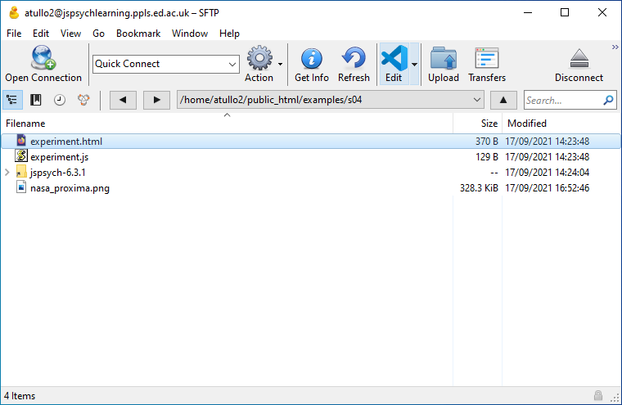Toggle the Bonjour view button
622x405 pixels.
point(83,100)
